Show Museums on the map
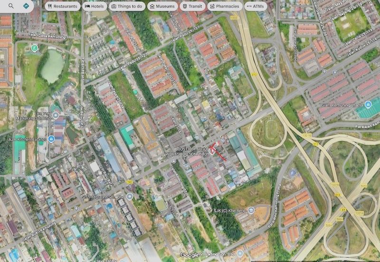380x262 pixels. [162, 6]
